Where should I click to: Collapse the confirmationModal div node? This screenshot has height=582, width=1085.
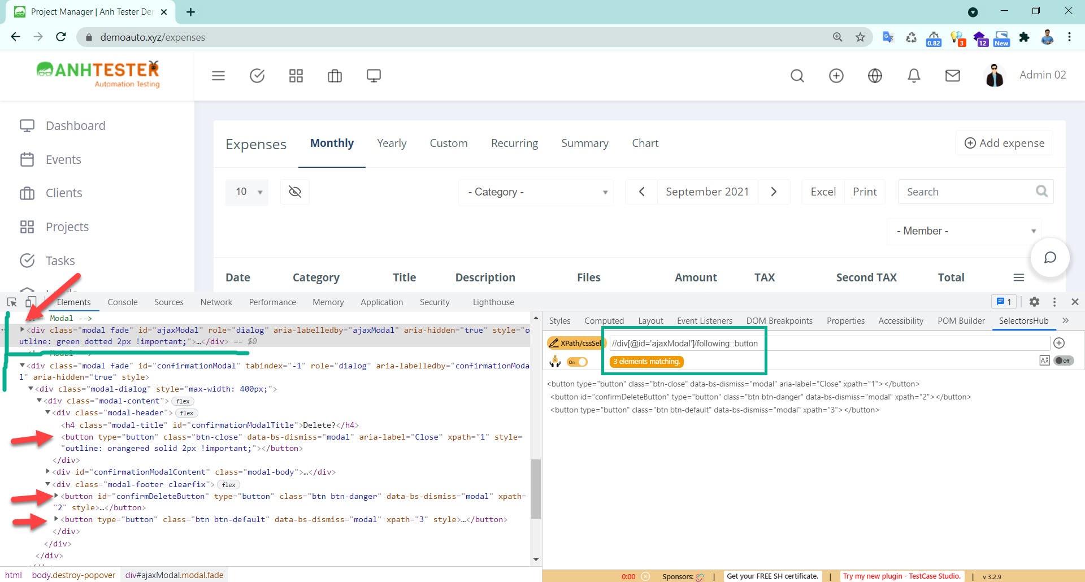pos(22,366)
